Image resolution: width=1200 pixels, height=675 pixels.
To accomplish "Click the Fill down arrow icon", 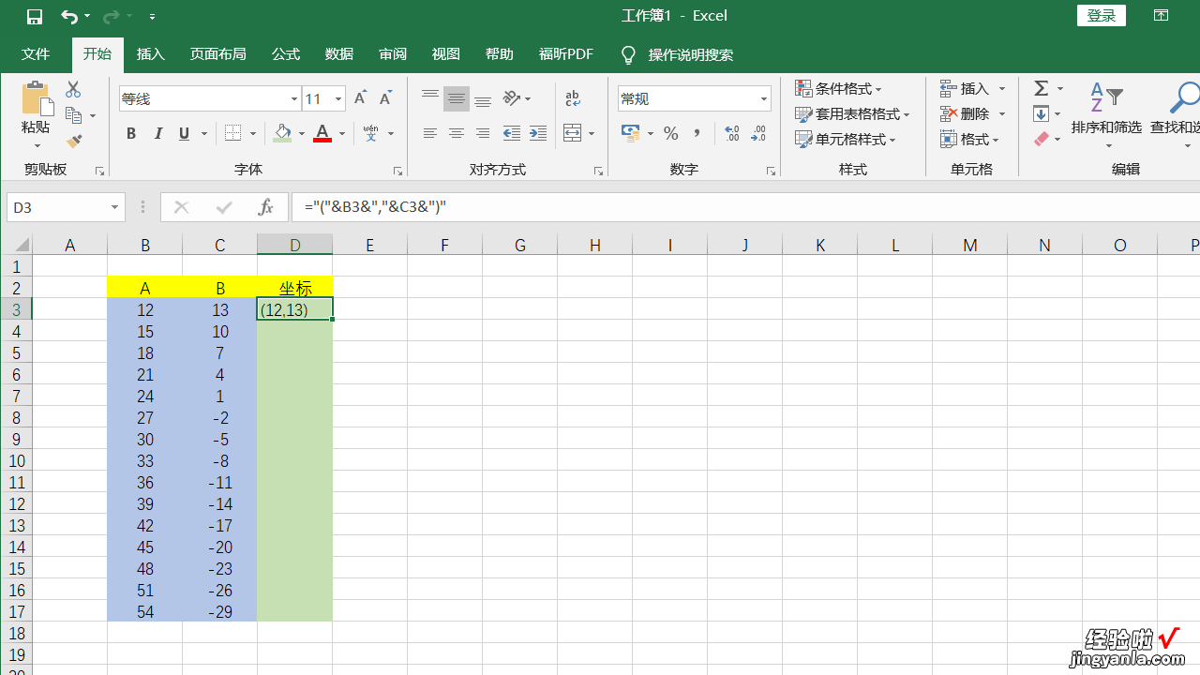I will click(1041, 113).
